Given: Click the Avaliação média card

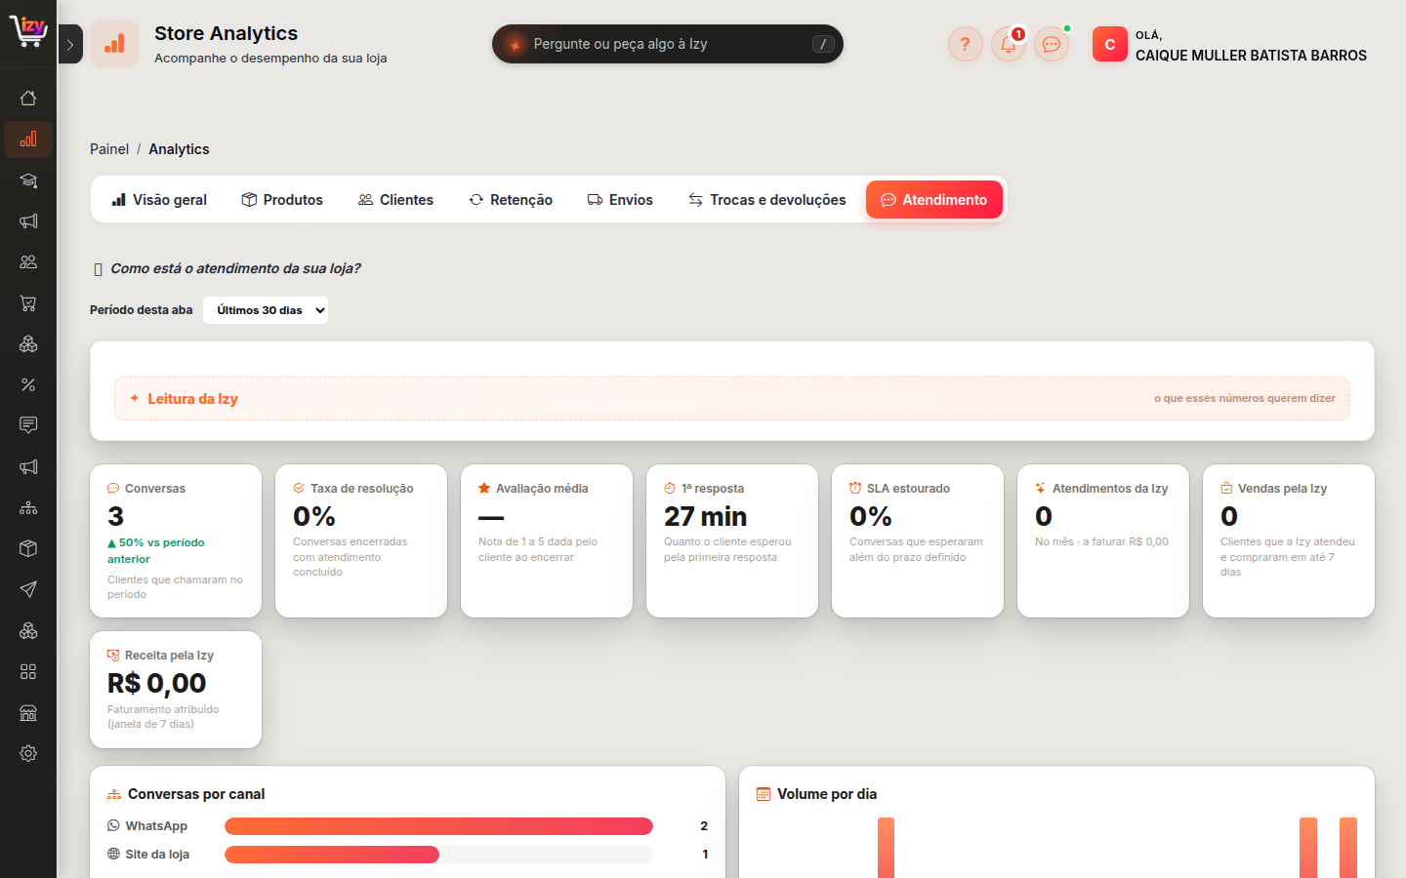Looking at the screenshot, I should (x=547, y=540).
